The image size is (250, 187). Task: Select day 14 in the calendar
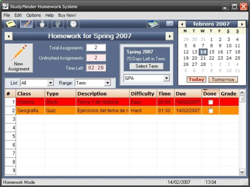point(203,52)
